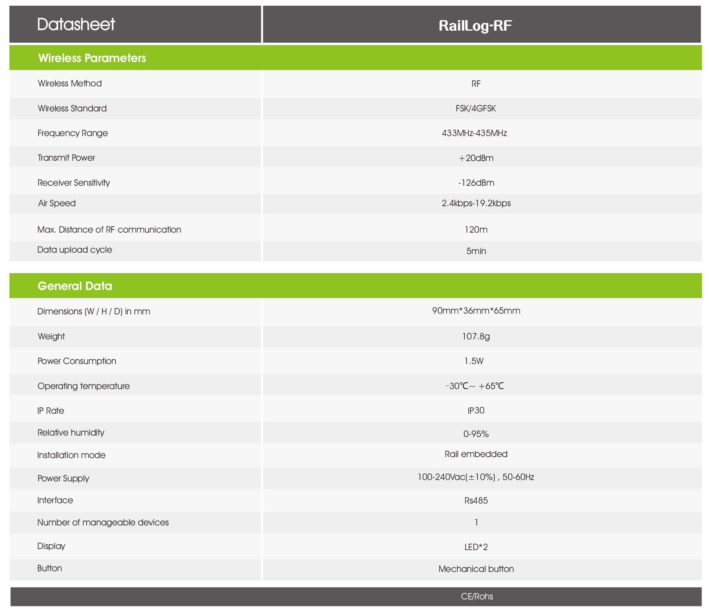This screenshot has height=611, width=709.
Task: Select the -126dBm receiver sensitivity value
Action: 476,183
